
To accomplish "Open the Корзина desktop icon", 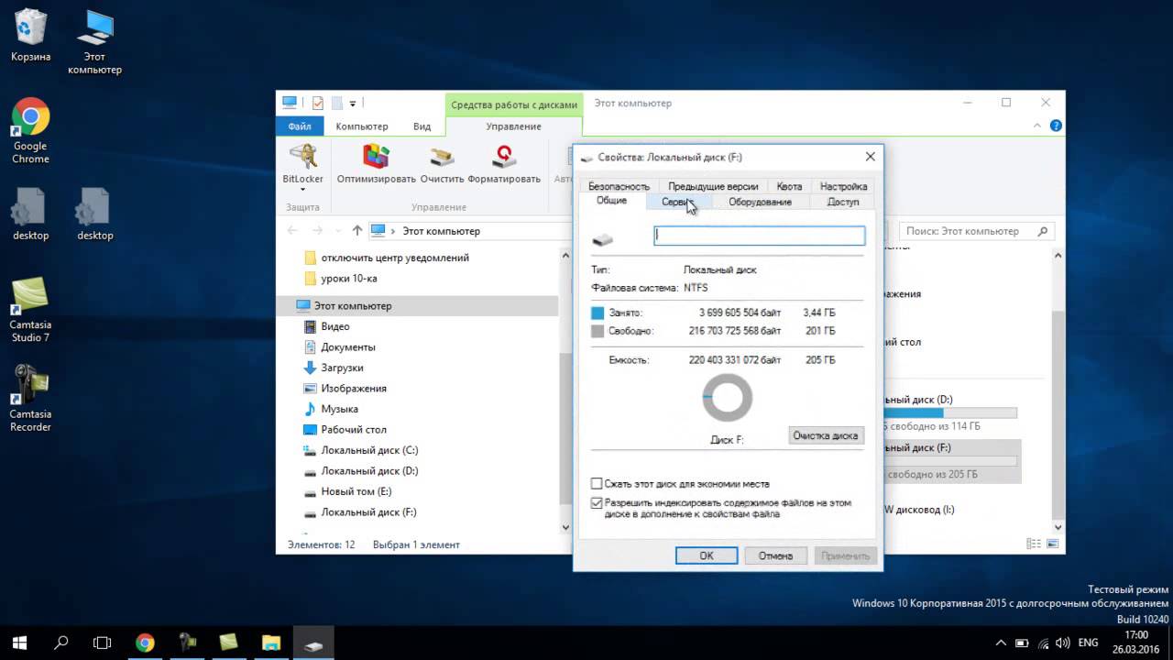I will click(30, 37).
